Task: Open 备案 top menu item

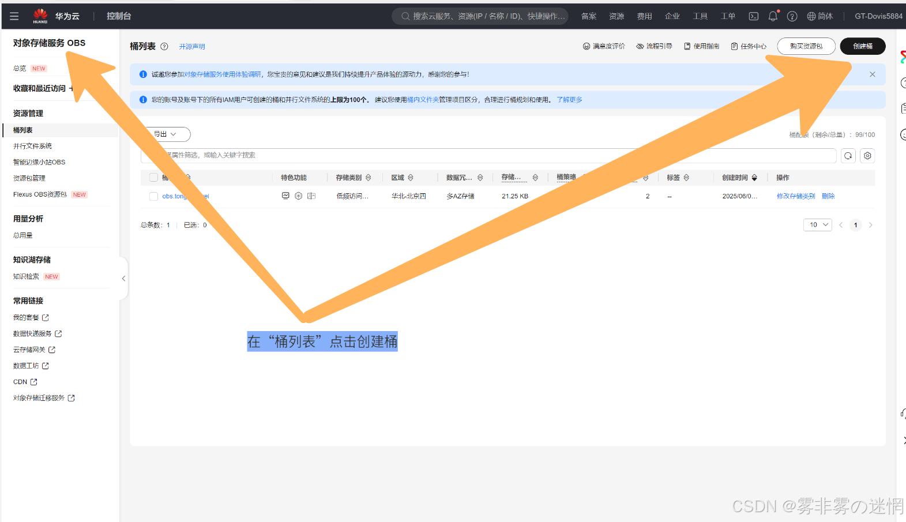Action: pos(589,16)
